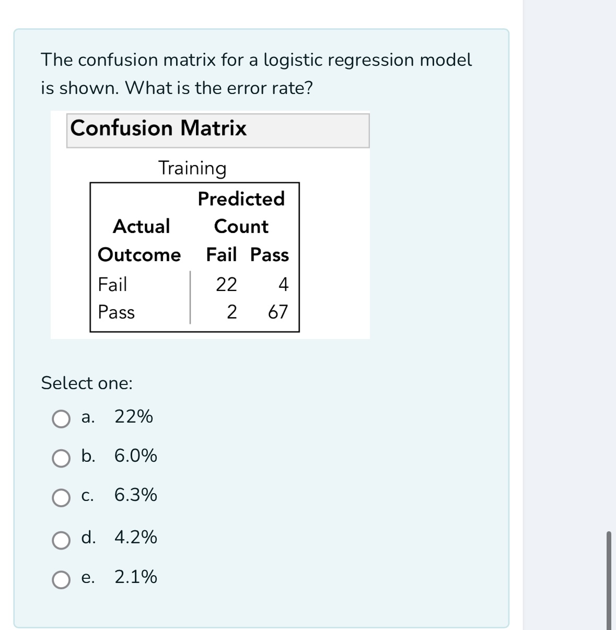This screenshot has height=630, width=616.
Task: Click the Select one prompt text
Action: point(87,384)
